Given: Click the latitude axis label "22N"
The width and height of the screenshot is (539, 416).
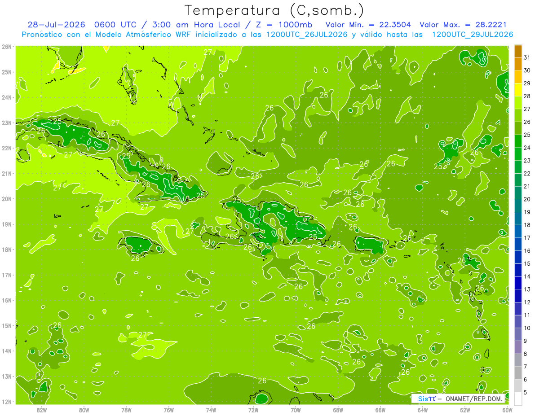Looking at the screenshot, I should [6, 148].
